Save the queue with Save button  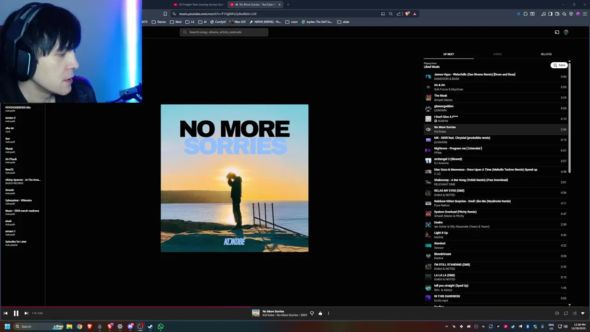coord(559,65)
